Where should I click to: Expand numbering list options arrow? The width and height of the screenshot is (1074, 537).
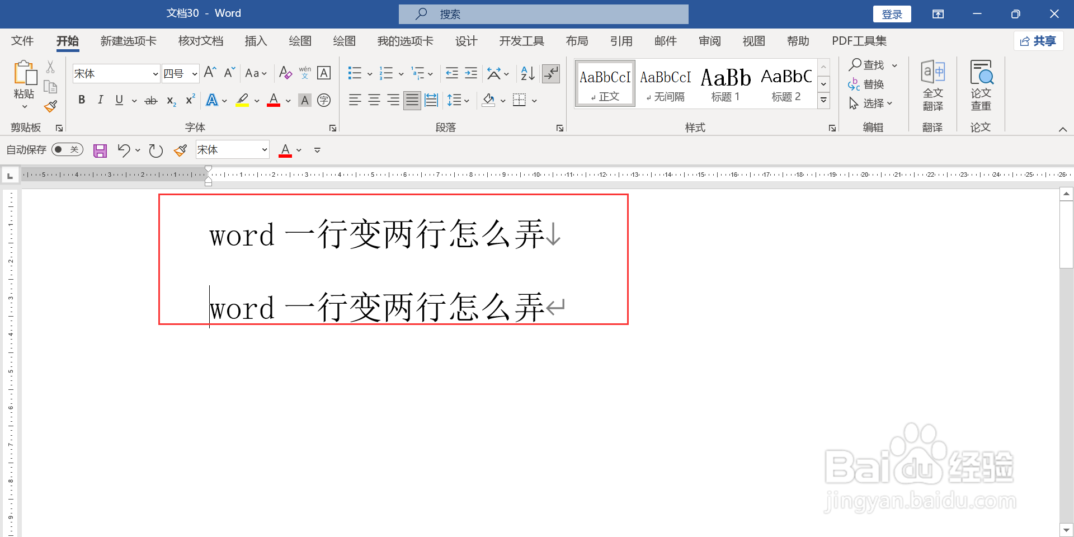pos(401,73)
